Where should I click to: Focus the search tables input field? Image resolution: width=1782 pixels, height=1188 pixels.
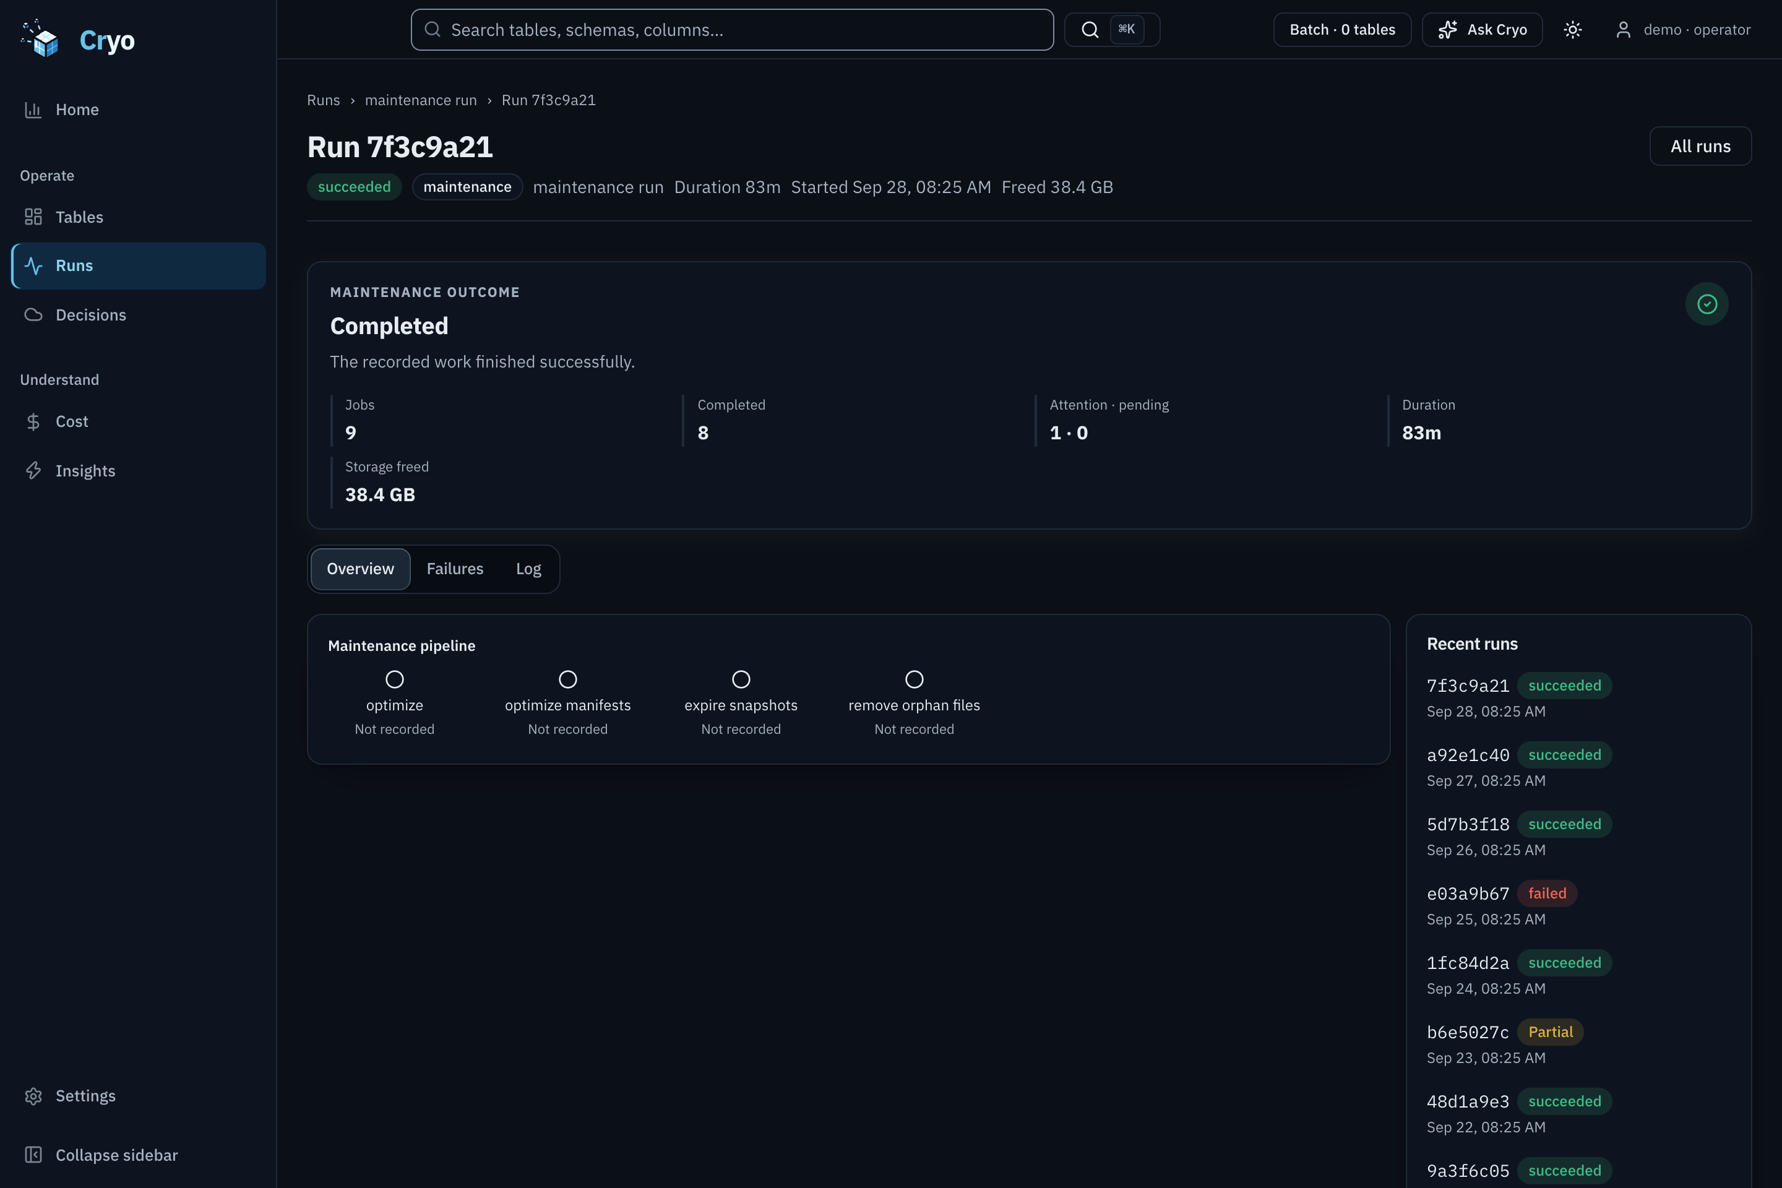(732, 30)
